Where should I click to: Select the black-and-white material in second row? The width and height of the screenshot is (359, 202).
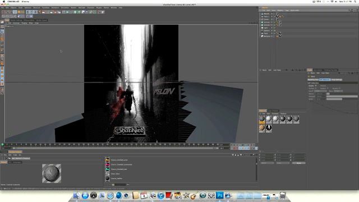[269, 128]
